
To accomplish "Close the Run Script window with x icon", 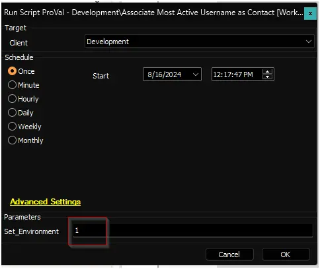I will 310,13.
